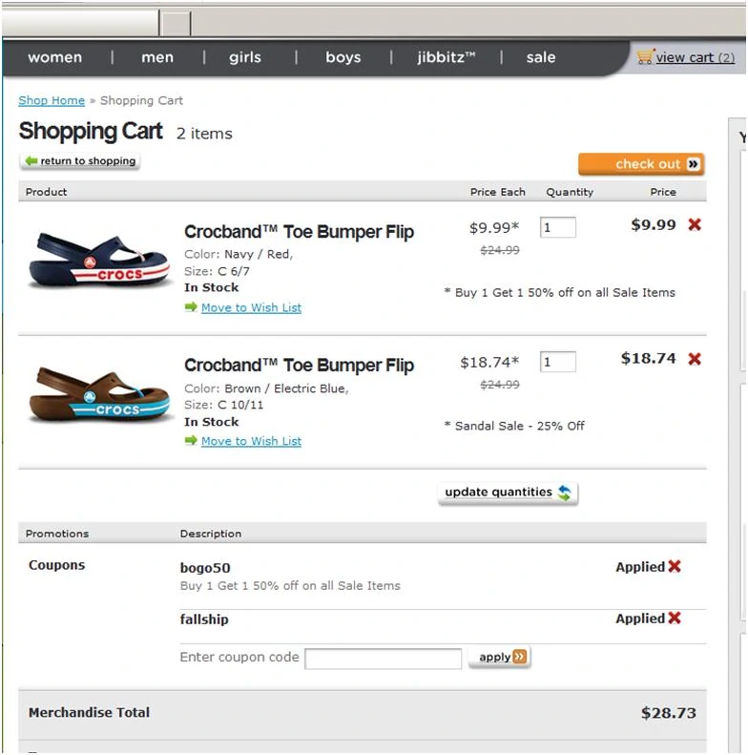This screenshot has width=748, height=755.
Task: Open the women category menu
Action: click(x=55, y=57)
